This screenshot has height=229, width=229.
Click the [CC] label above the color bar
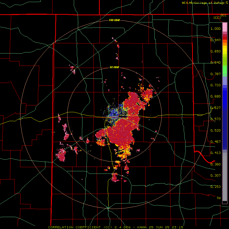[217, 18]
